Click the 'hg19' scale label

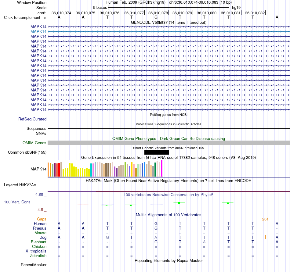tap(236, 8)
